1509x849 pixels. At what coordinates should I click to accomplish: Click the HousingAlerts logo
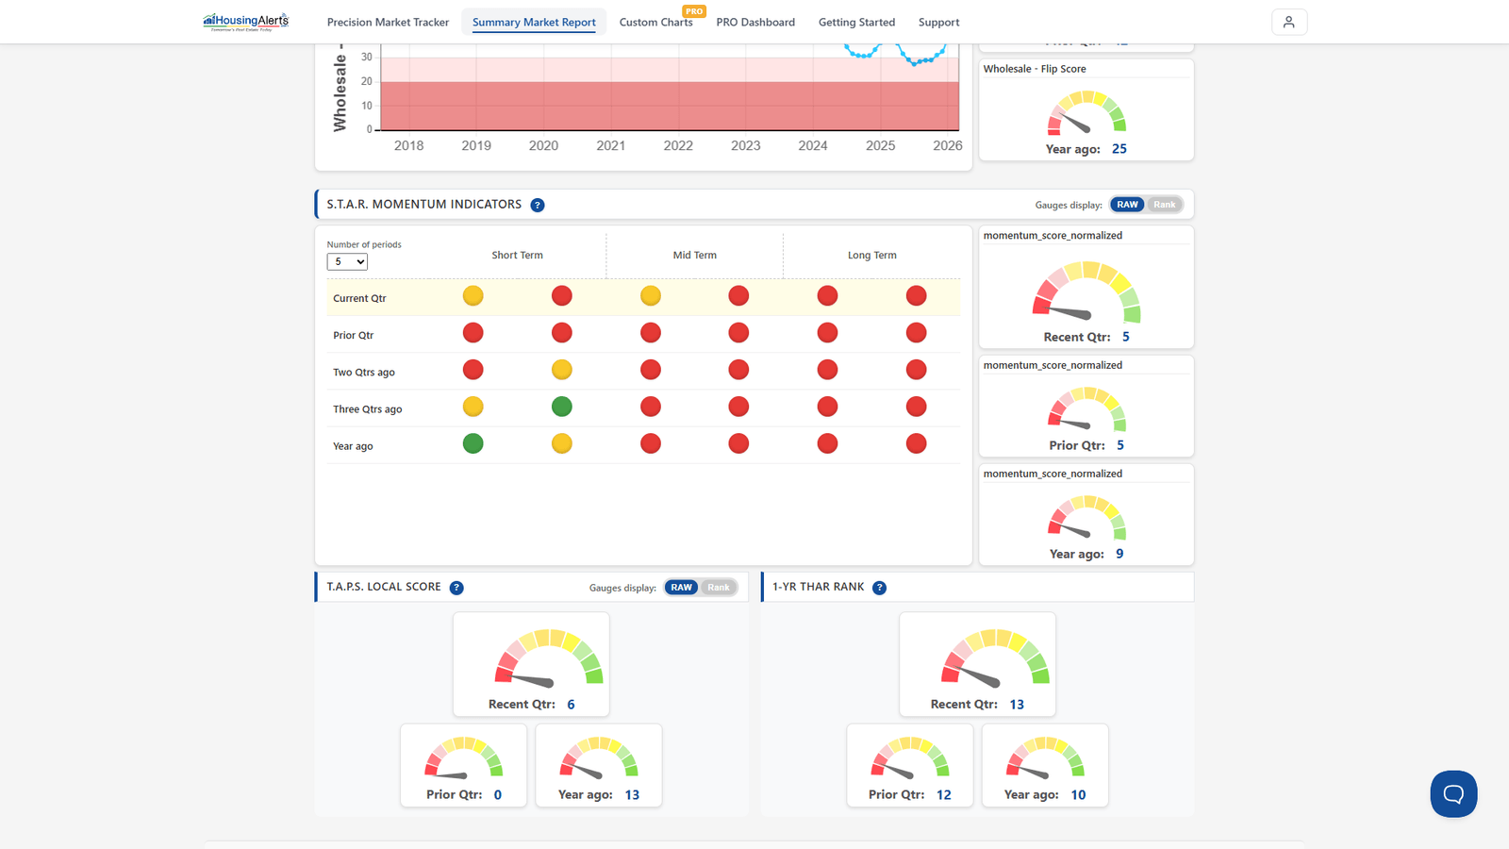[x=246, y=22]
